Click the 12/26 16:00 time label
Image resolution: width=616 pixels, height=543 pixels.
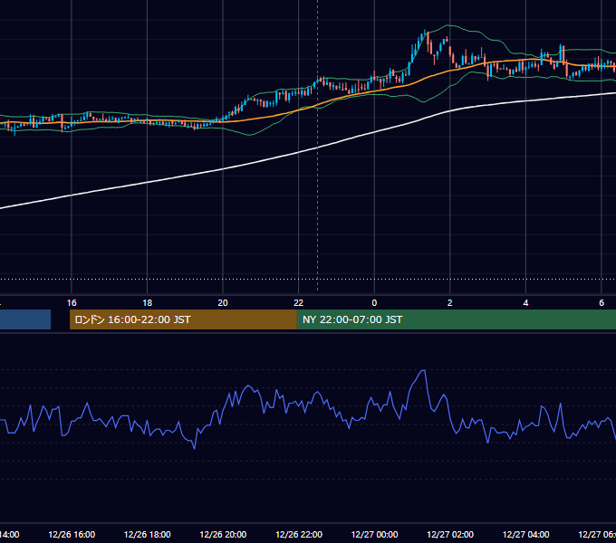[72, 534]
